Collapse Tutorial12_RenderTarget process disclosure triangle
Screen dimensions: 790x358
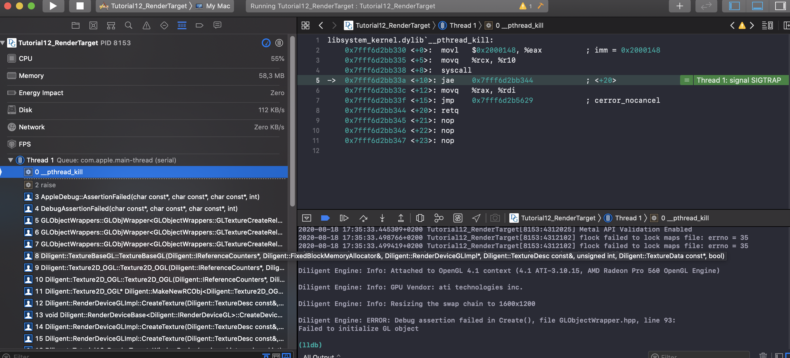(3, 43)
